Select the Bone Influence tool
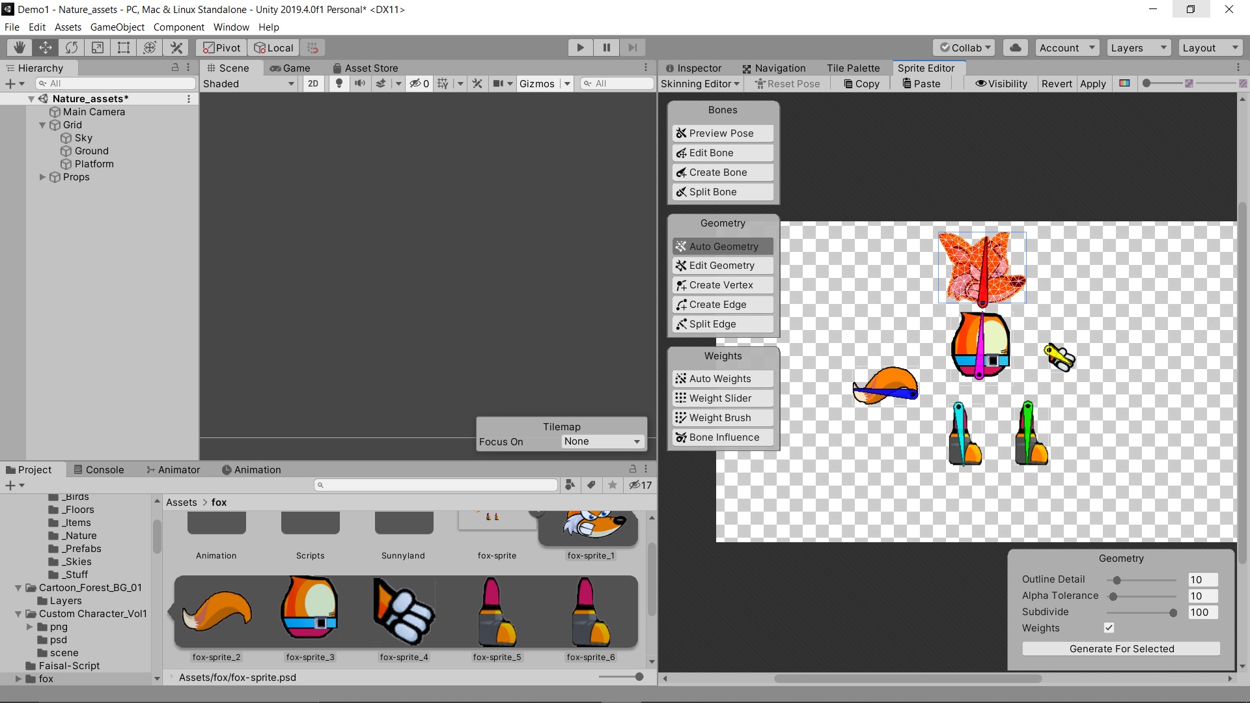Image resolution: width=1250 pixels, height=703 pixels. (x=722, y=437)
